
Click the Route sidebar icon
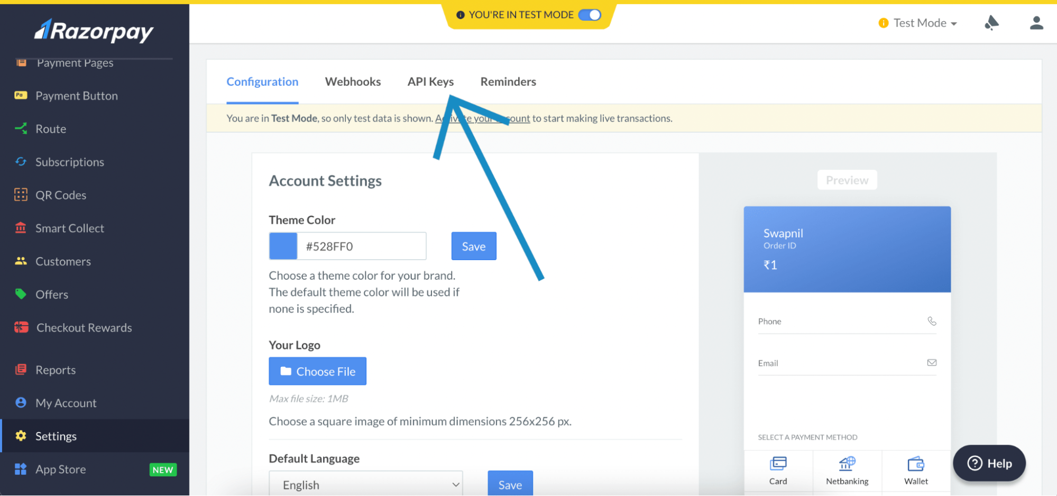(21, 128)
